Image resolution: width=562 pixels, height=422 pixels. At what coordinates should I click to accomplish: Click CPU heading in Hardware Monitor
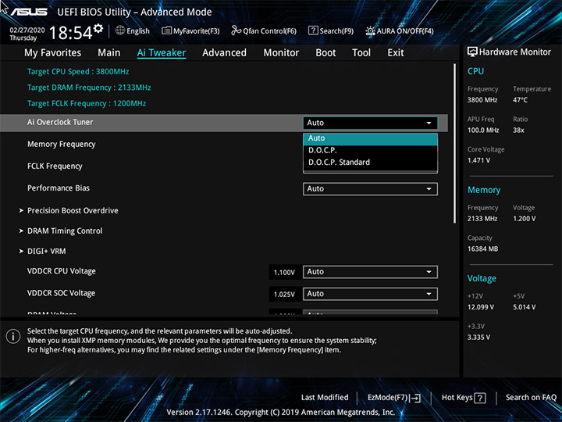(x=475, y=71)
